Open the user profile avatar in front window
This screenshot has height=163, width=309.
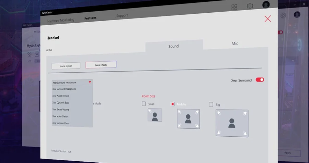tap(266, 4)
